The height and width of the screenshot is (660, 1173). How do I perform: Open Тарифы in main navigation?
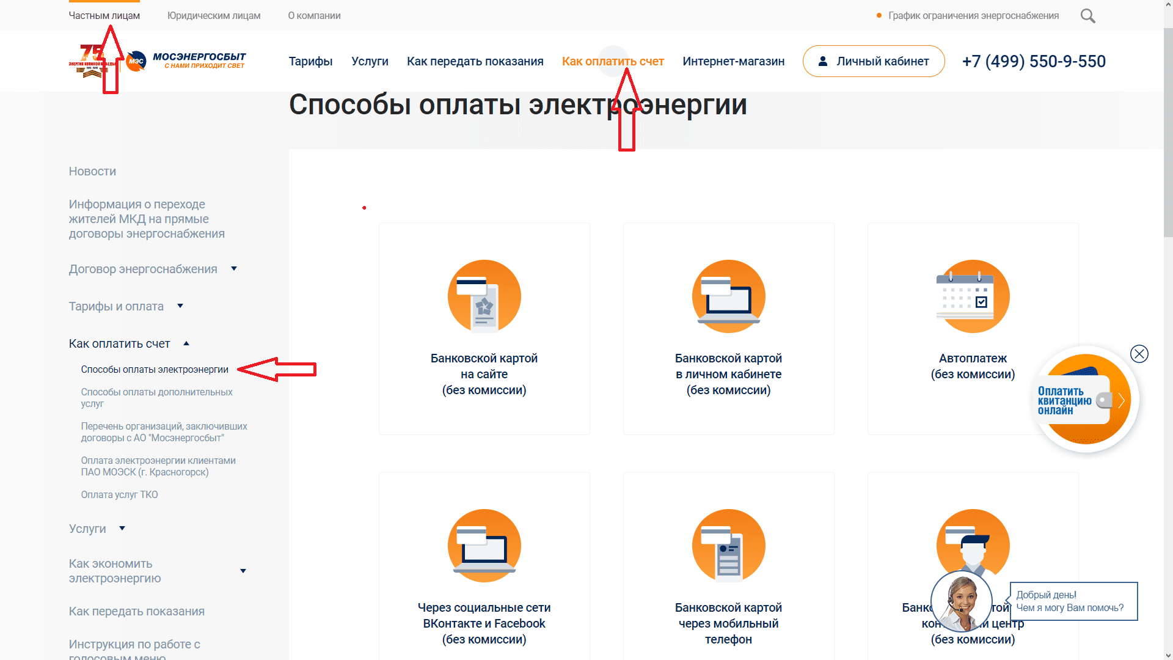[310, 61]
